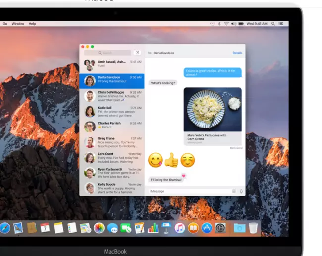Open FaceTime from the dock
The height and width of the screenshot is (256, 322).
click(126, 228)
